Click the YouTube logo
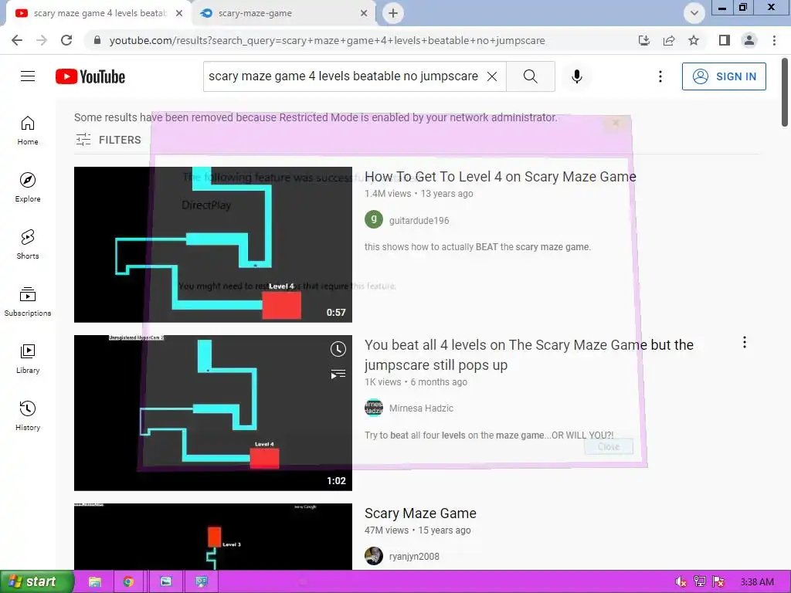 [x=90, y=76]
